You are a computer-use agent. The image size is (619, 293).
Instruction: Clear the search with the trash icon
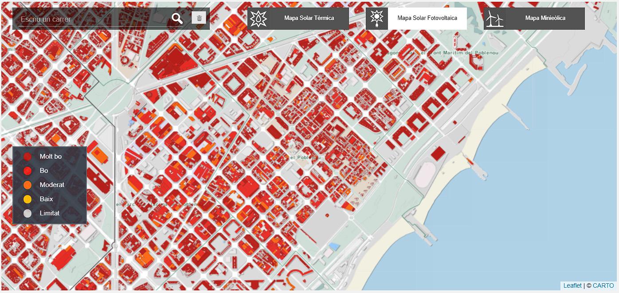tap(199, 18)
